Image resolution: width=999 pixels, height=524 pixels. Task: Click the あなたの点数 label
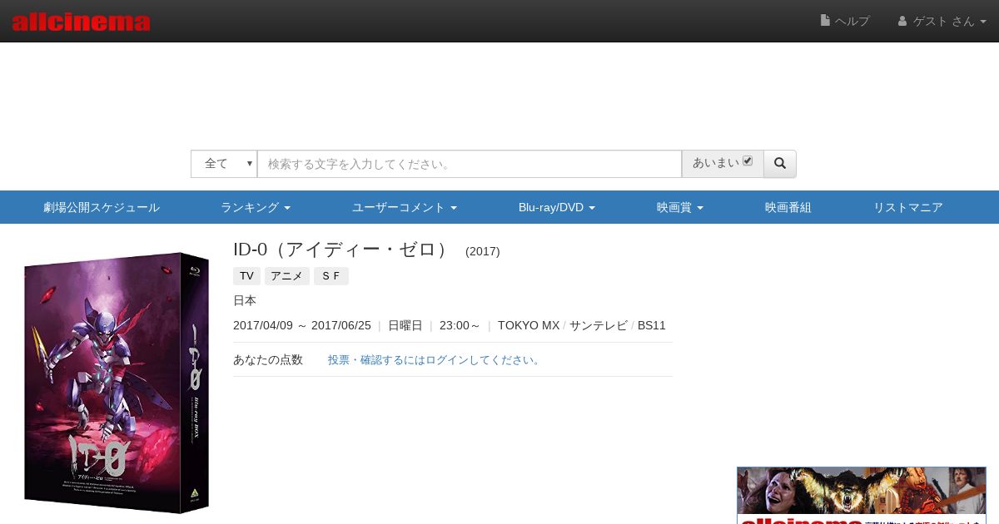268,360
